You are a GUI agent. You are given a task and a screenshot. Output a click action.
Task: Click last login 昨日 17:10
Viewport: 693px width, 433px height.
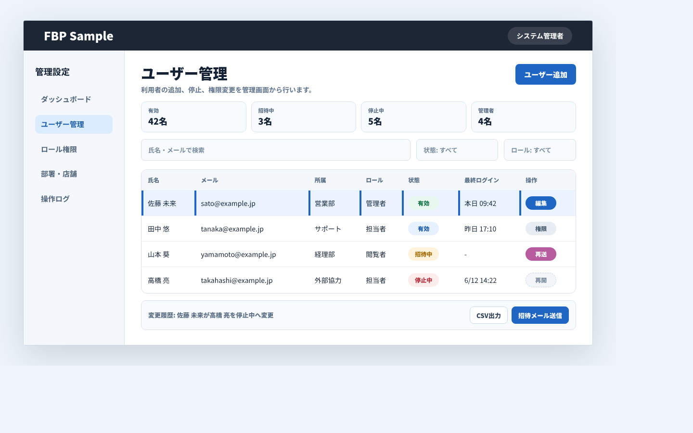[480, 229]
